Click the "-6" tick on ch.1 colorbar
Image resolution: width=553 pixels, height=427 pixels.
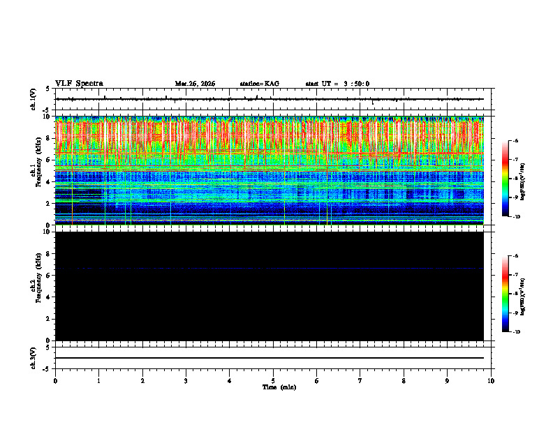(x=515, y=140)
